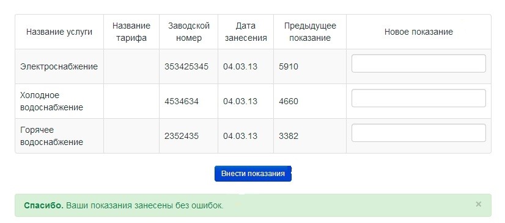The height and width of the screenshot is (223, 505).
Task: Click serial number 2352435
Action: pos(182,136)
